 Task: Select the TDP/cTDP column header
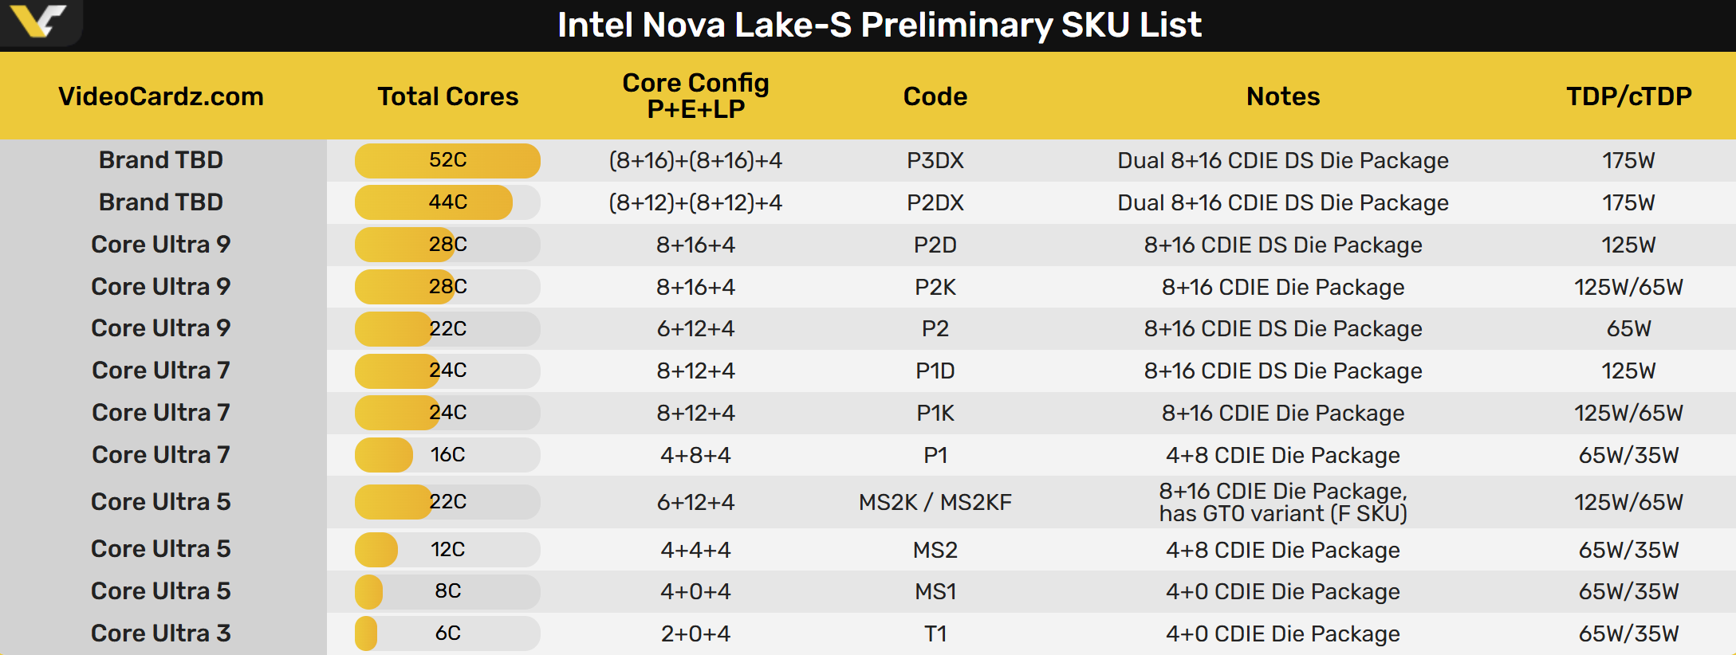click(1628, 96)
